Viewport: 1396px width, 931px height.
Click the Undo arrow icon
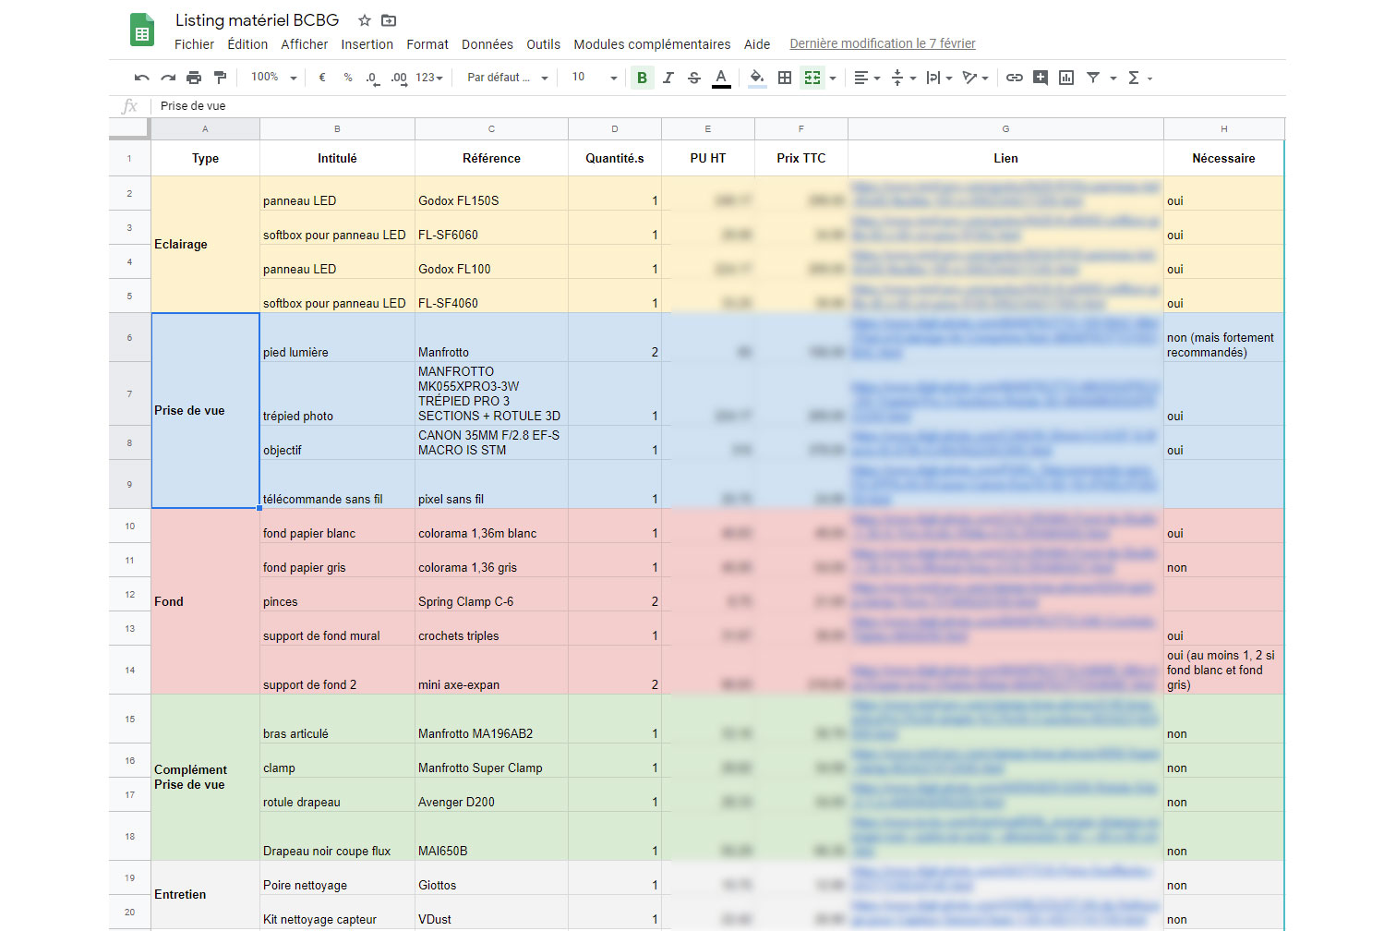point(141,78)
